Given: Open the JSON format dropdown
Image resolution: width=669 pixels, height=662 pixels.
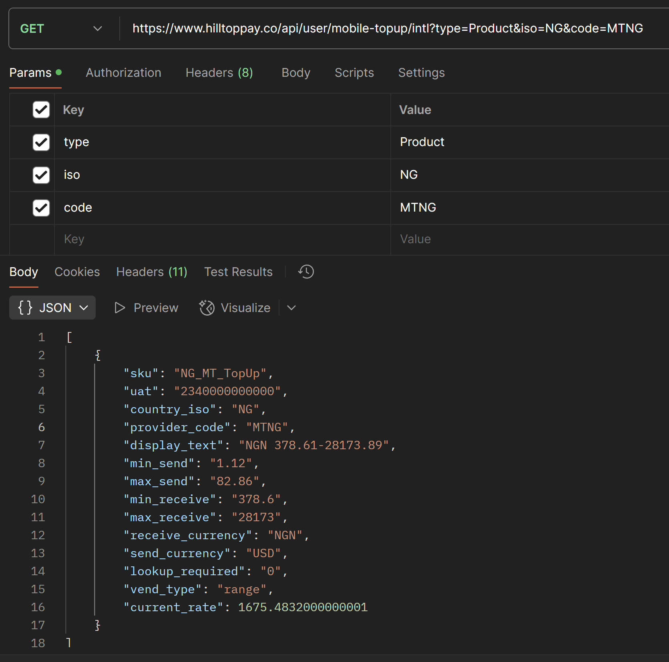Looking at the screenshot, I should pos(52,308).
